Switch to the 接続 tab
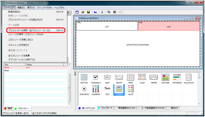Screen dimensions: 205x117 click(x=8, y=108)
